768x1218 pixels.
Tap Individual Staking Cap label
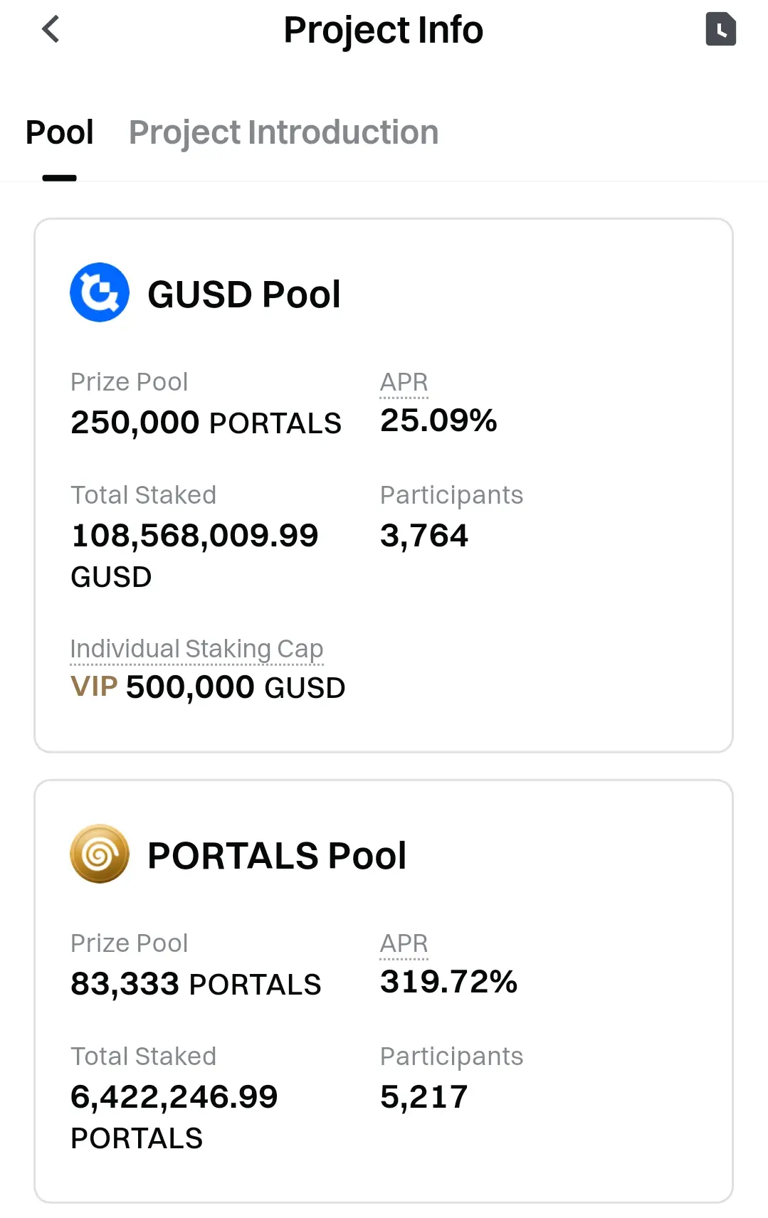196,649
